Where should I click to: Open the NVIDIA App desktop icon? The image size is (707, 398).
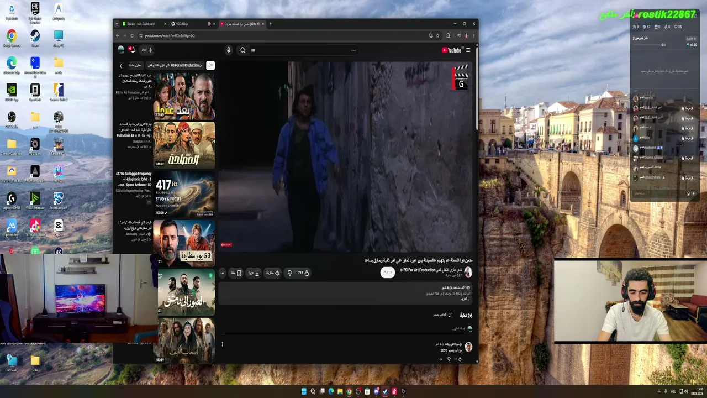[12, 91]
